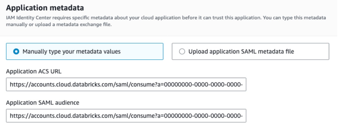Click the 'Manually type your metadata values' label text
340x132 pixels.
(x=71, y=52)
